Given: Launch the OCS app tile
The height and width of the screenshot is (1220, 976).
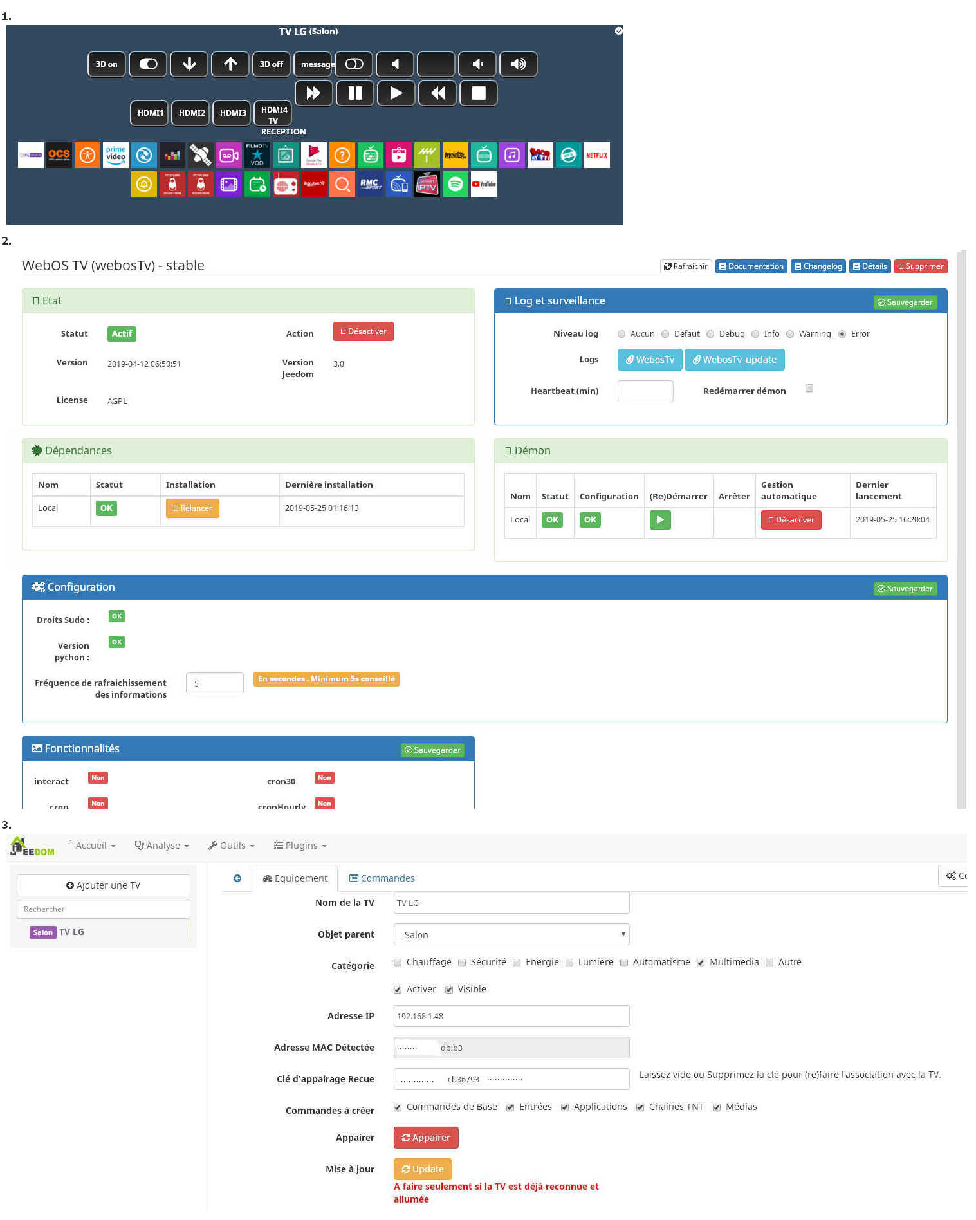Looking at the screenshot, I should point(59,155).
